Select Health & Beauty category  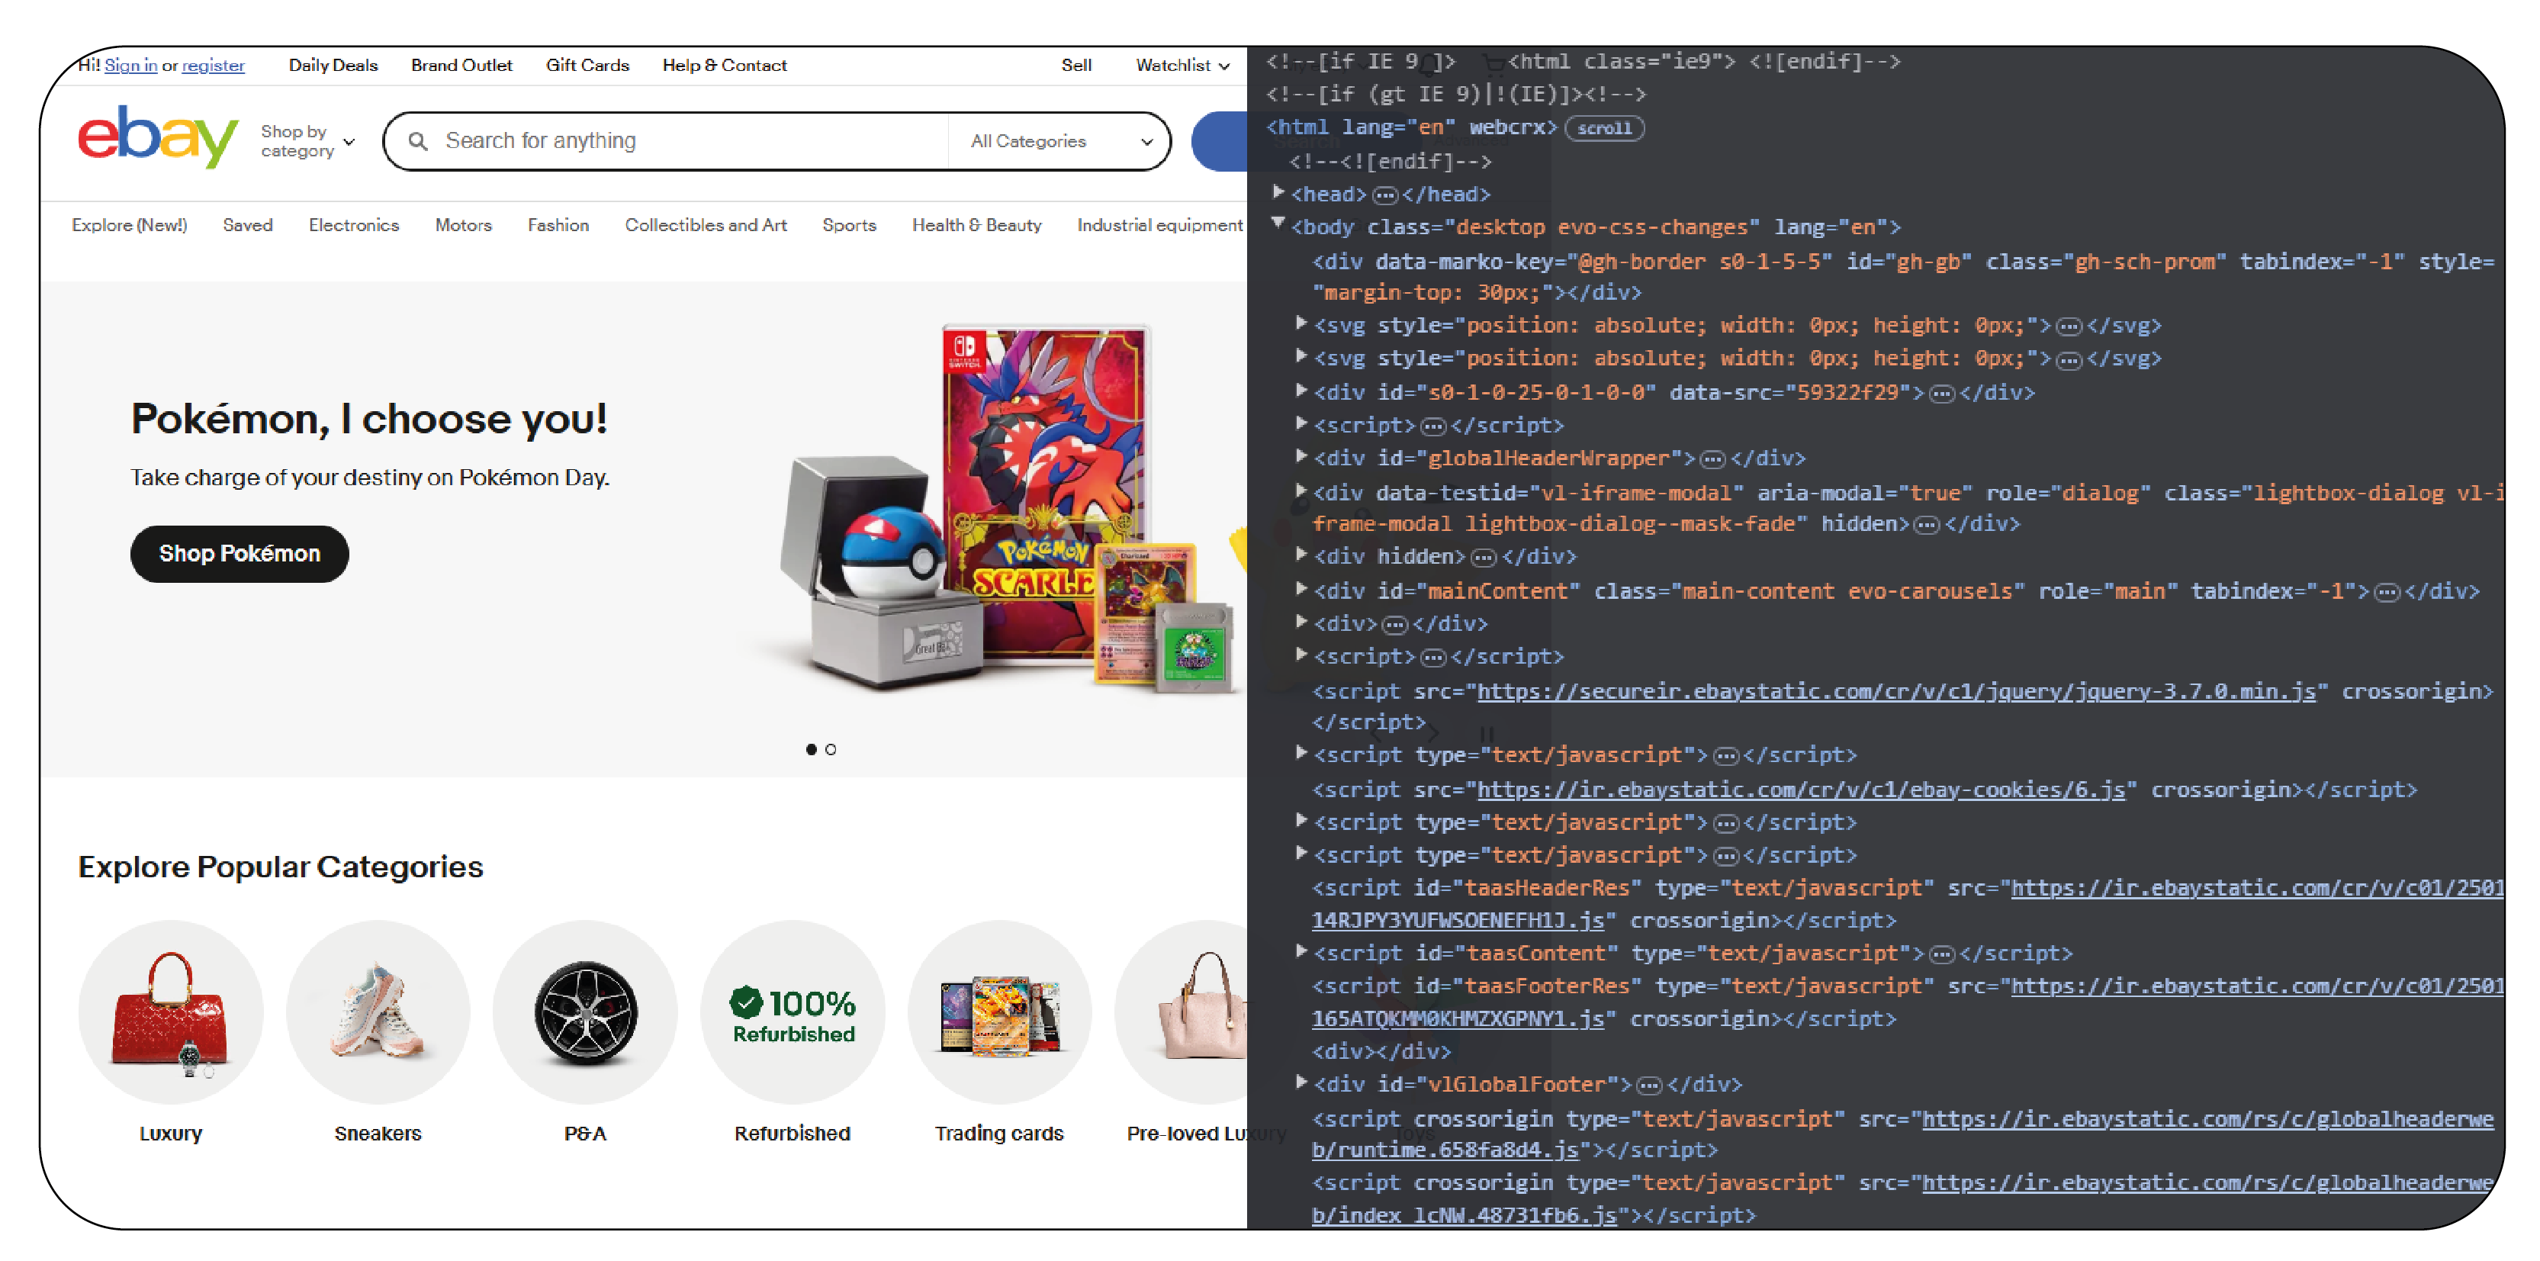point(976,225)
